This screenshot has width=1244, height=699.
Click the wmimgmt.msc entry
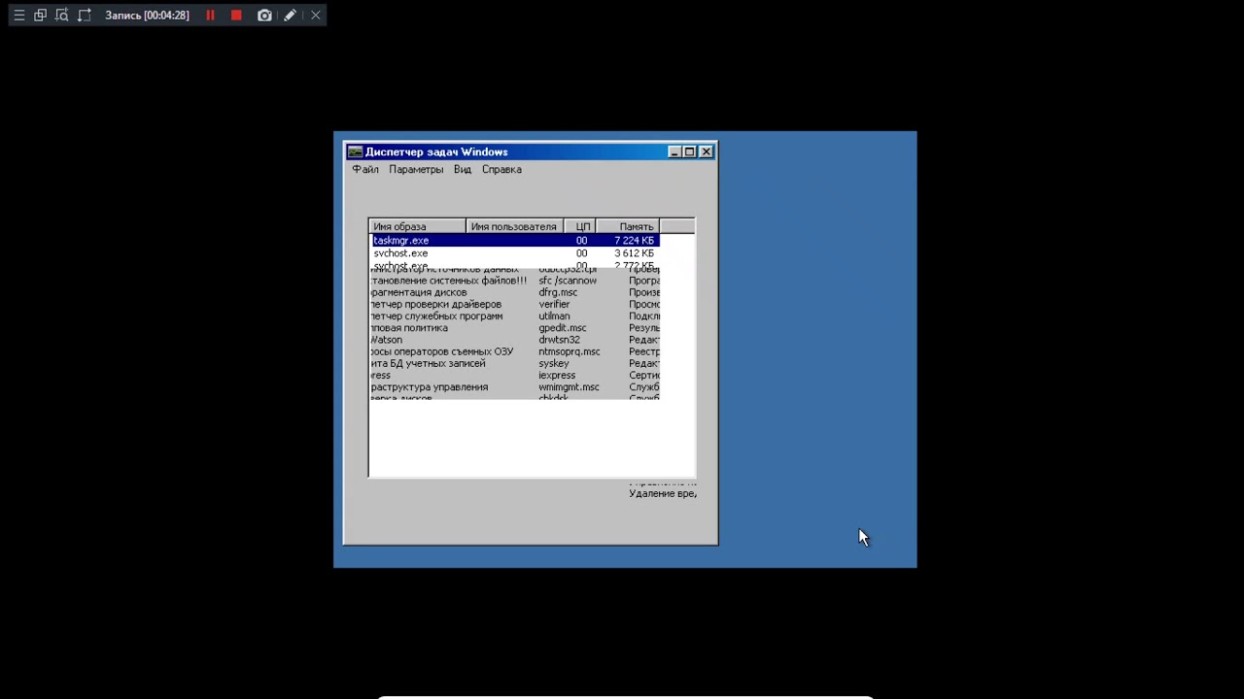click(x=569, y=387)
